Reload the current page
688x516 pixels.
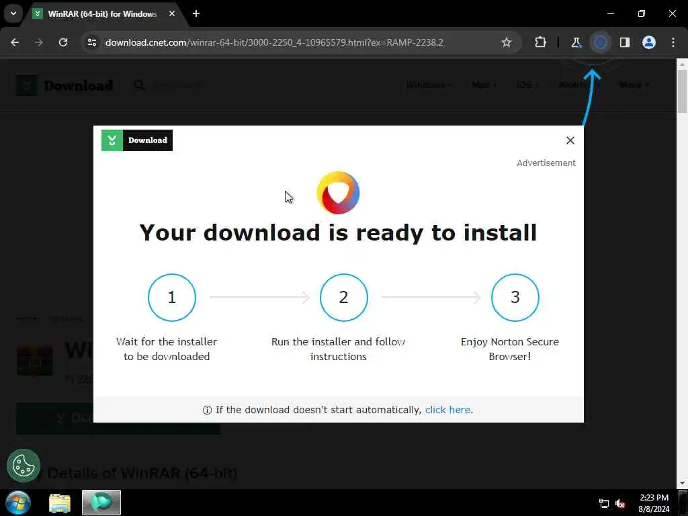pyautogui.click(x=63, y=42)
